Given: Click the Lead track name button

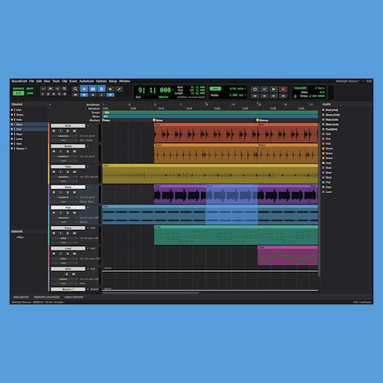Looking at the screenshot, I should click(x=68, y=248).
